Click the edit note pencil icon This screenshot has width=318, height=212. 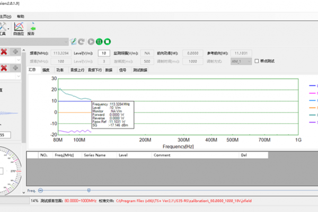(74, 41)
